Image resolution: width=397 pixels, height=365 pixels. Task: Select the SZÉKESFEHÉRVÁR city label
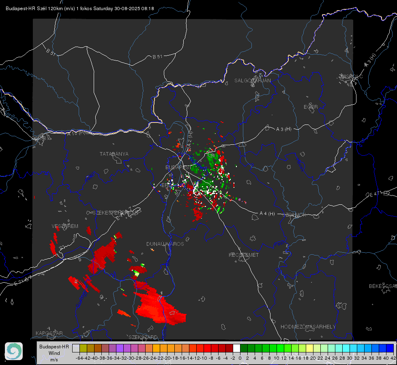[115, 213]
